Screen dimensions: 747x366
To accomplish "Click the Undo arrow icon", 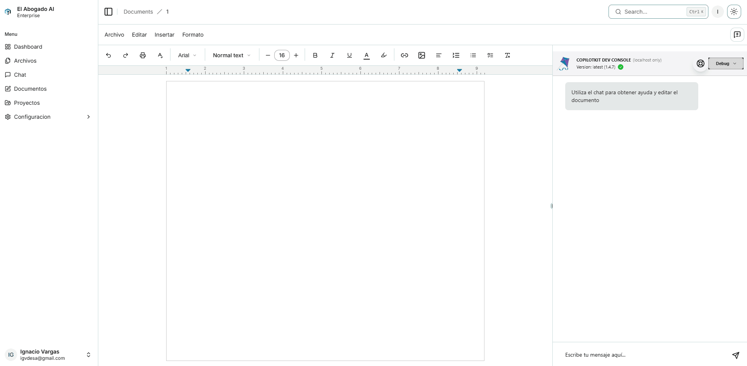I will coord(108,55).
